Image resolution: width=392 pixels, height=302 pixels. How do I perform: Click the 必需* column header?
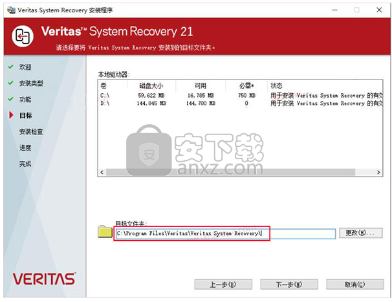246,86
